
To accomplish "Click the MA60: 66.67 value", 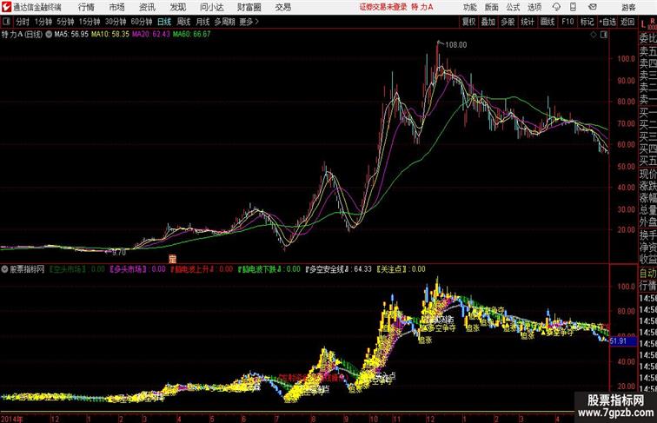I will click(191, 35).
